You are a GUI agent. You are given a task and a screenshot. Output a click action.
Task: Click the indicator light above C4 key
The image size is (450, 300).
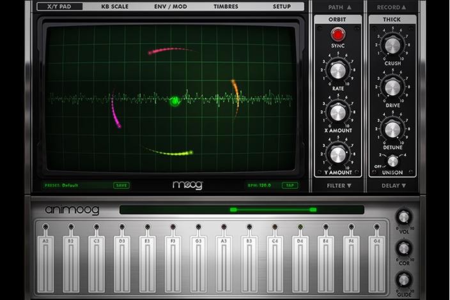tap(275, 227)
